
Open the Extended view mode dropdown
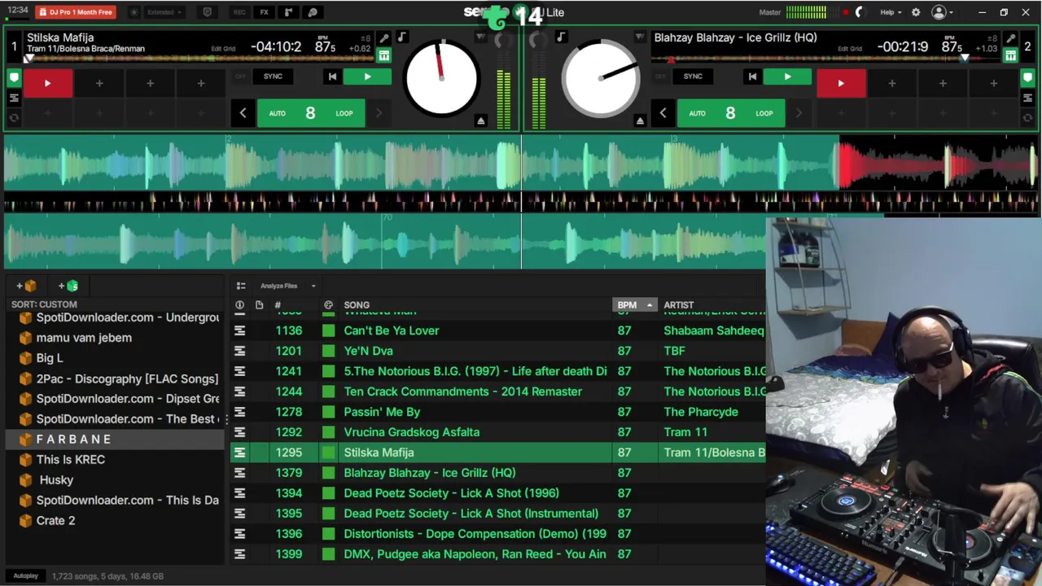pyautogui.click(x=164, y=12)
